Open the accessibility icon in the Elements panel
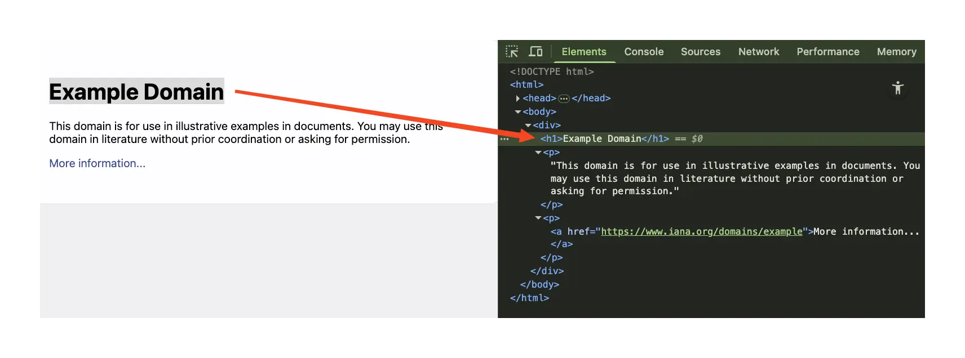The image size is (965, 358). [898, 88]
